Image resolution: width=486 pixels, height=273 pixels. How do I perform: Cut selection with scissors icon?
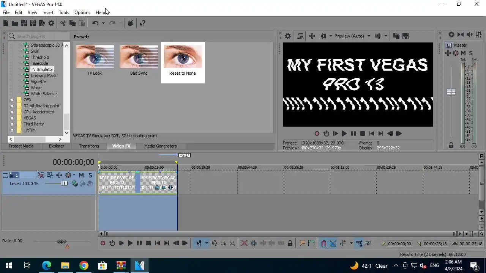[x=63, y=24]
